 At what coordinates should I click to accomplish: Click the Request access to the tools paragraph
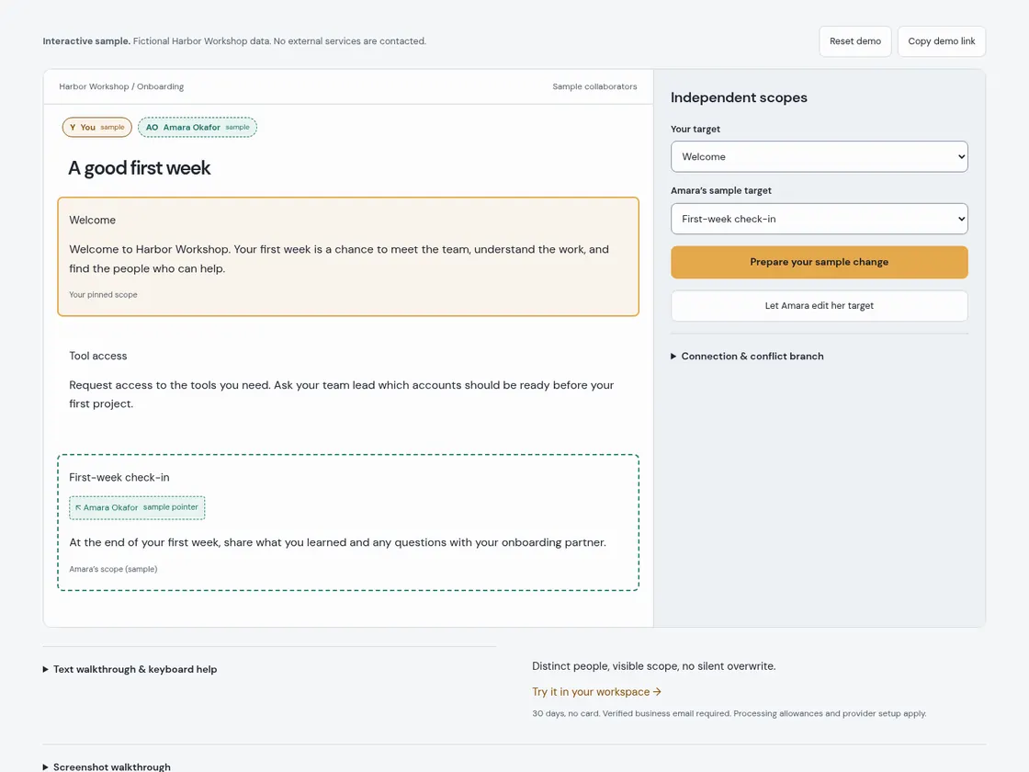(x=342, y=394)
